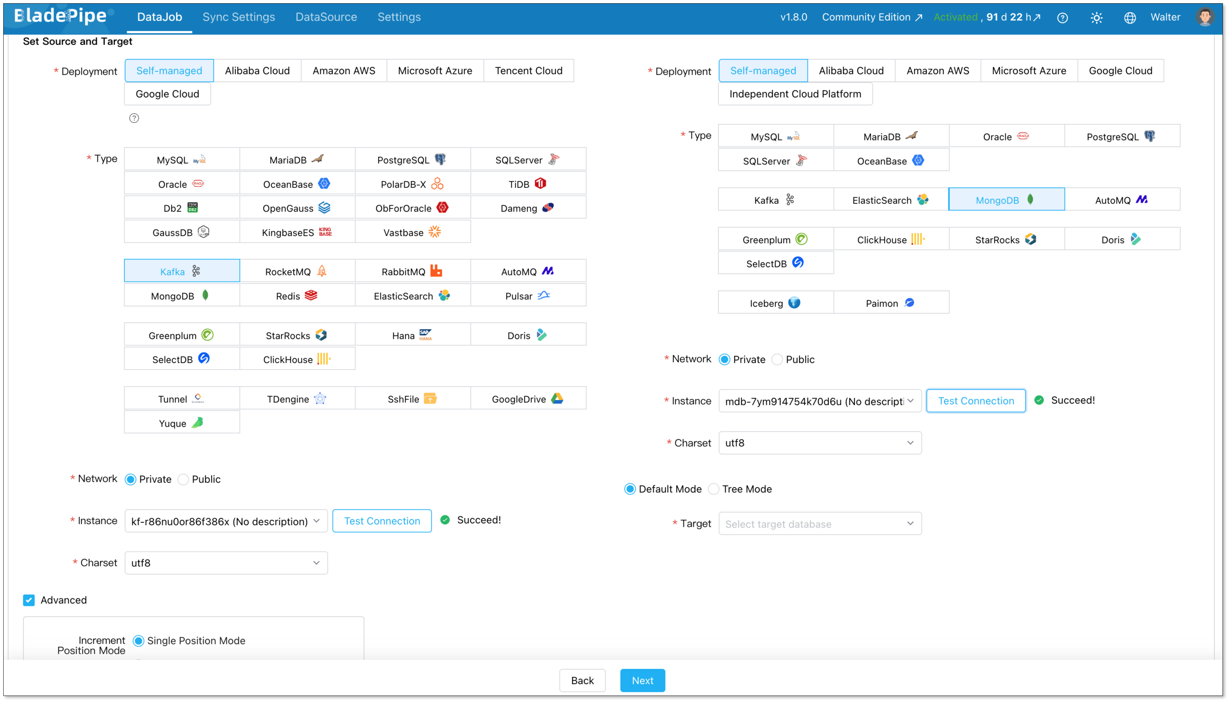The width and height of the screenshot is (1228, 701).
Task: Select RocketMQ as source type
Action: click(x=297, y=271)
